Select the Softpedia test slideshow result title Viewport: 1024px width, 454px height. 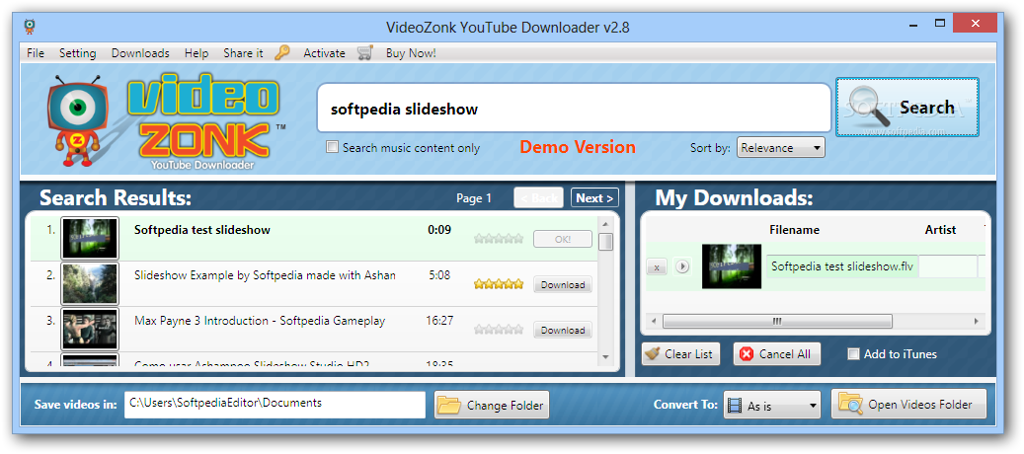click(202, 230)
